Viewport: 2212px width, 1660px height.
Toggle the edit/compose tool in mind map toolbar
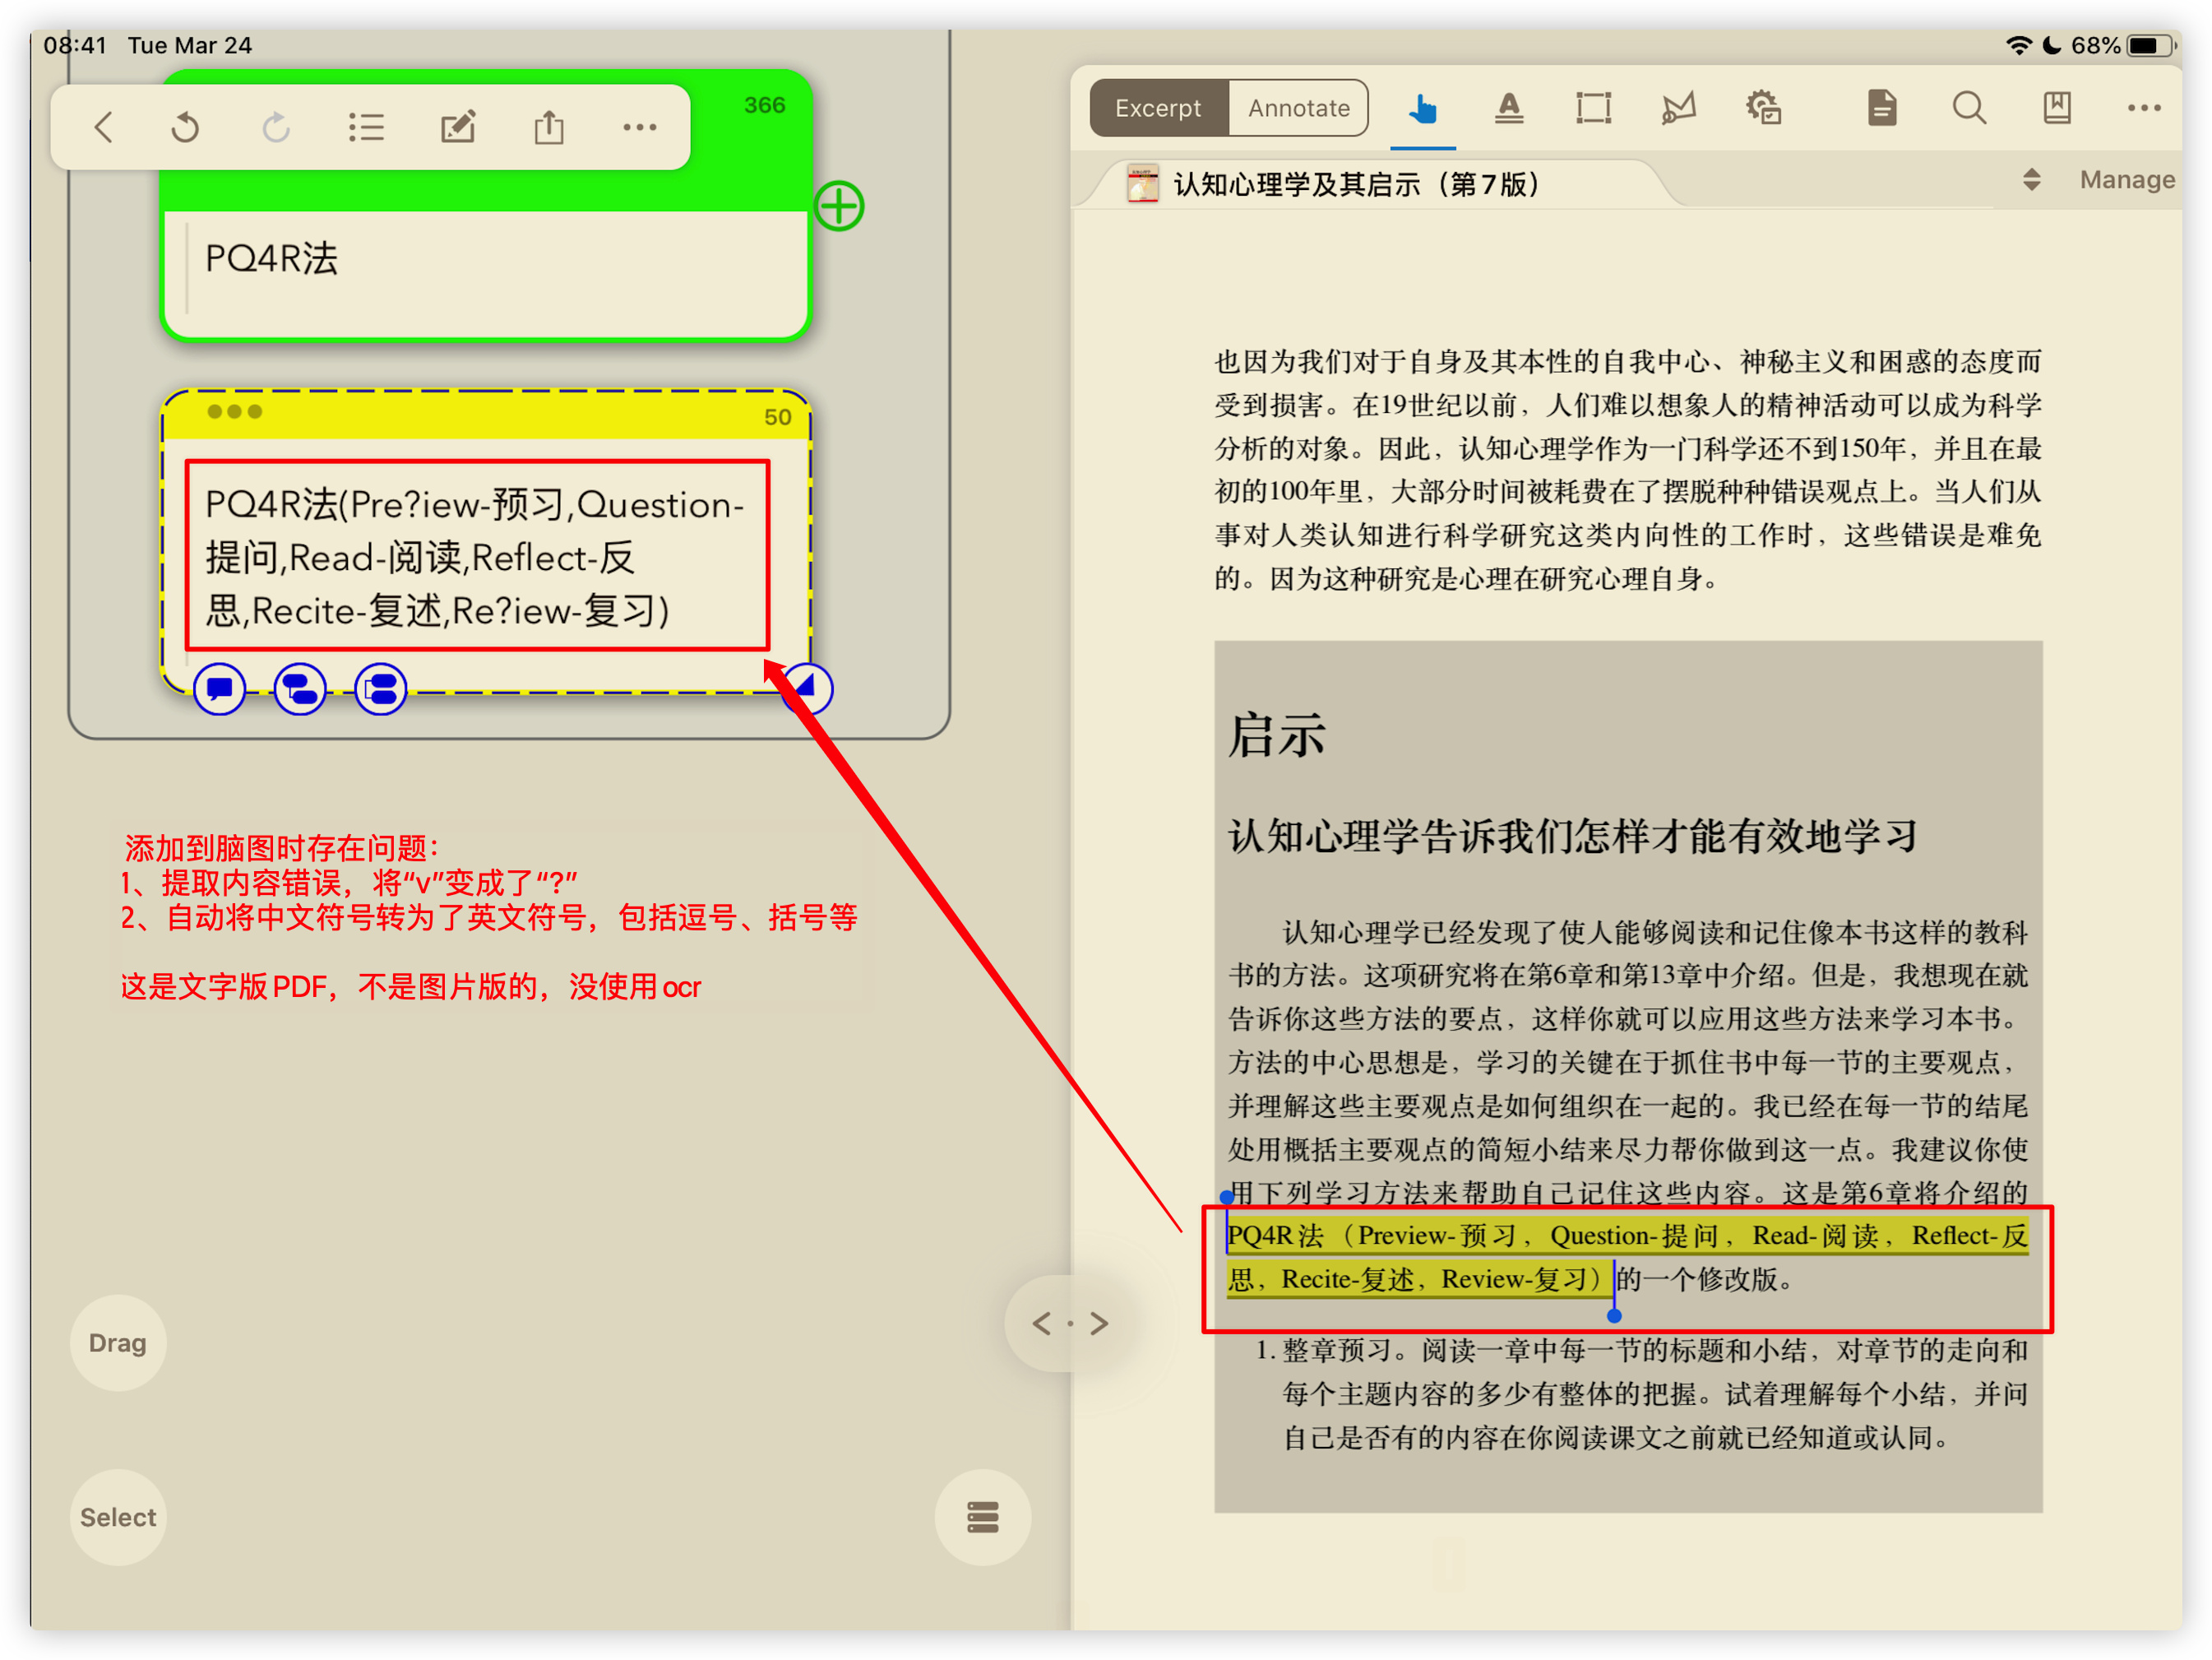coord(458,126)
